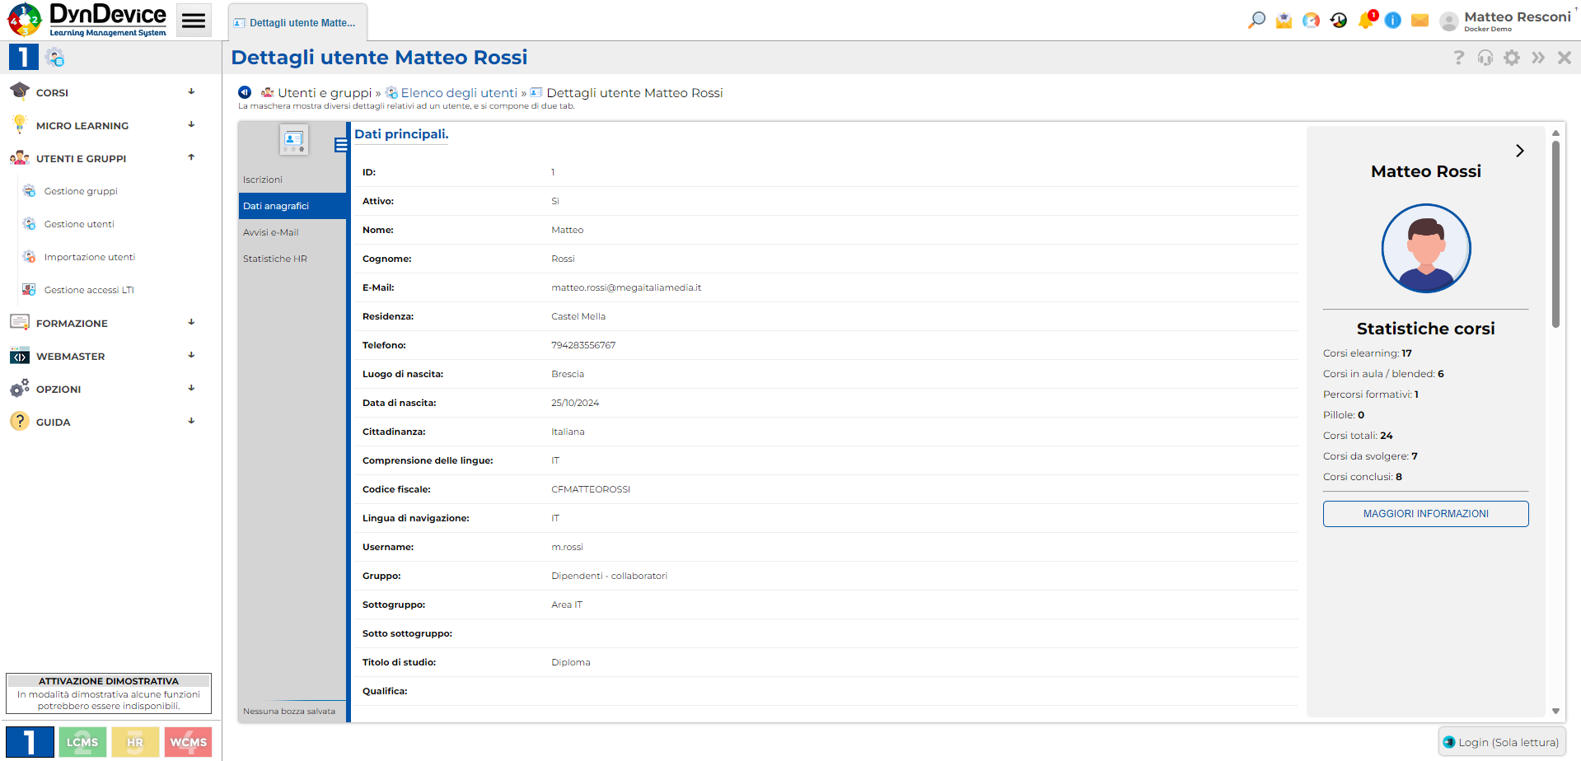Click the notifications bell with badge 1

(1365, 20)
